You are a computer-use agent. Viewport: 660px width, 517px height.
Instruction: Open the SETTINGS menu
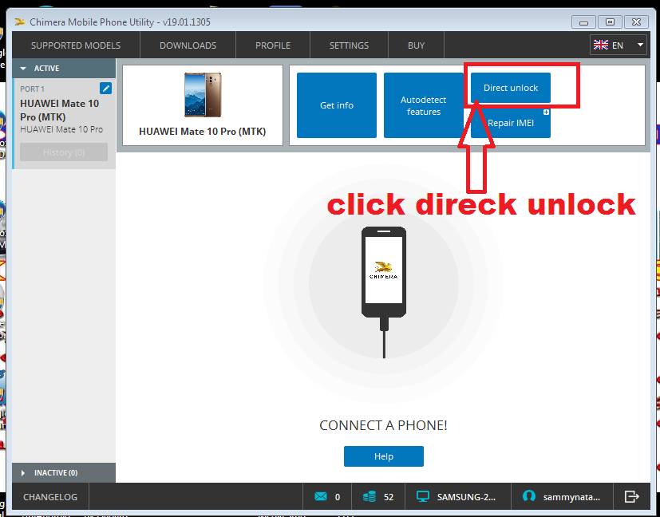pos(349,45)
